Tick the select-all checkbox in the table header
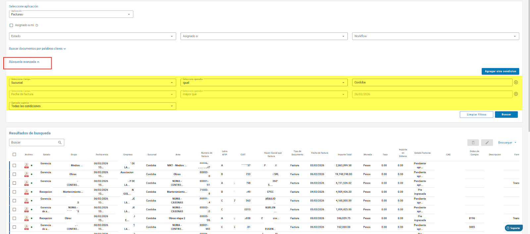The image size is (530, 234). click(14, 154)
